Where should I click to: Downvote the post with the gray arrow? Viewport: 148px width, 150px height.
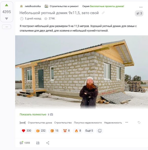tap(7, 18)
